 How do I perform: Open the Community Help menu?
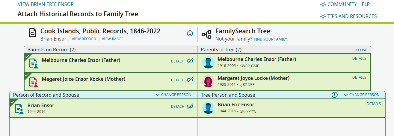pos(345,4)
